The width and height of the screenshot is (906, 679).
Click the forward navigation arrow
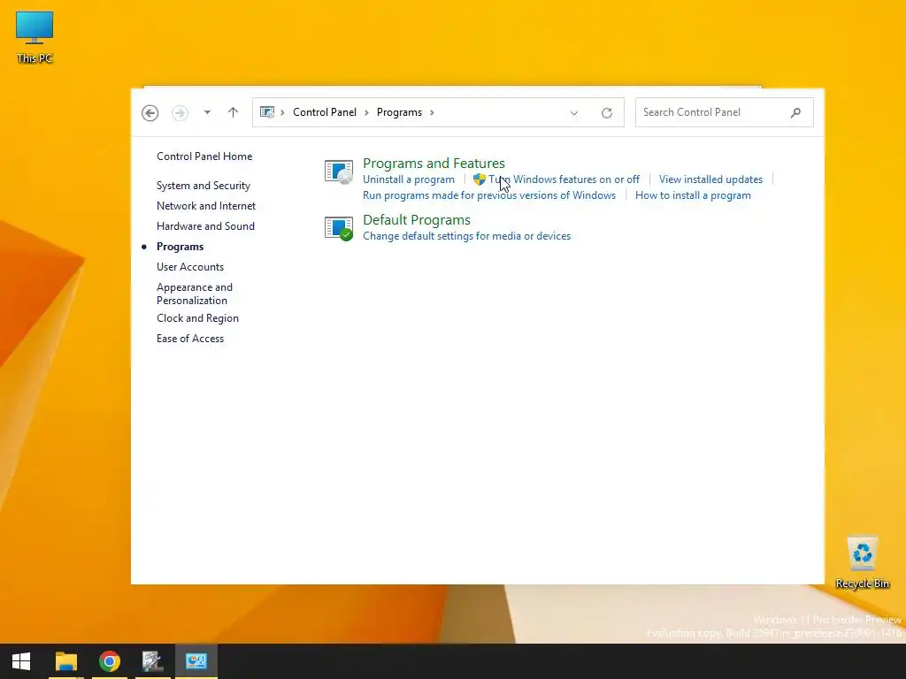coord(180,112)
